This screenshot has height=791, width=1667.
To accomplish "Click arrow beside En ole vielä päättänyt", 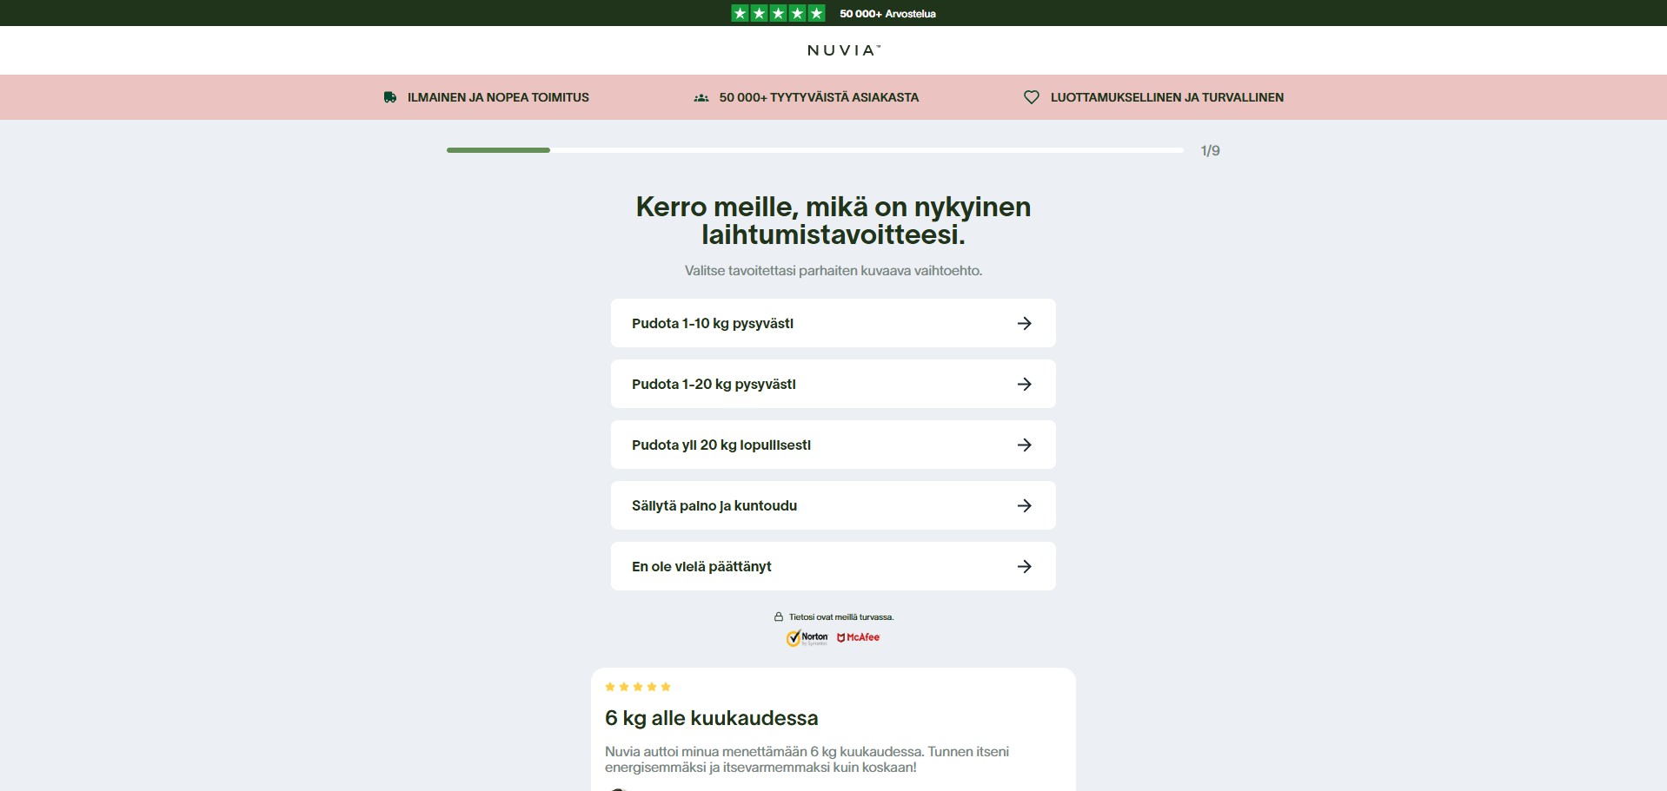I will [1024, 566].
